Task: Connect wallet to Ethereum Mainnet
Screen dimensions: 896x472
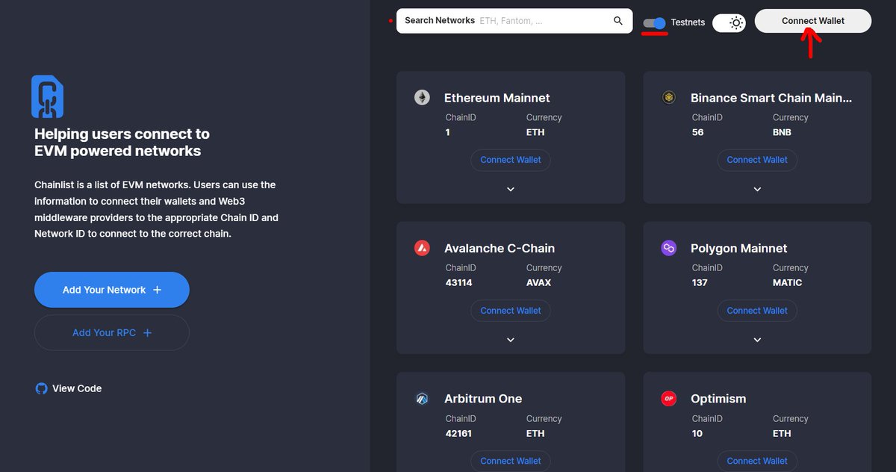Action: [x=511, y=160]
